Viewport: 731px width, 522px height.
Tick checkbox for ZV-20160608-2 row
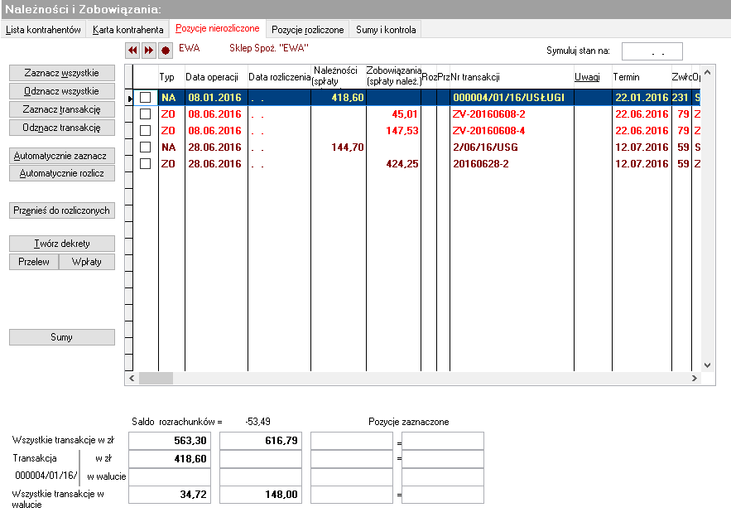(146, 114)
